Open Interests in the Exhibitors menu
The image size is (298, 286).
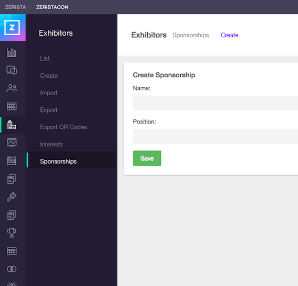52,144
